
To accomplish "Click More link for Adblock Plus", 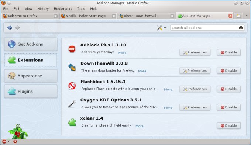I will pyautogui.click(x=122, y=53).
